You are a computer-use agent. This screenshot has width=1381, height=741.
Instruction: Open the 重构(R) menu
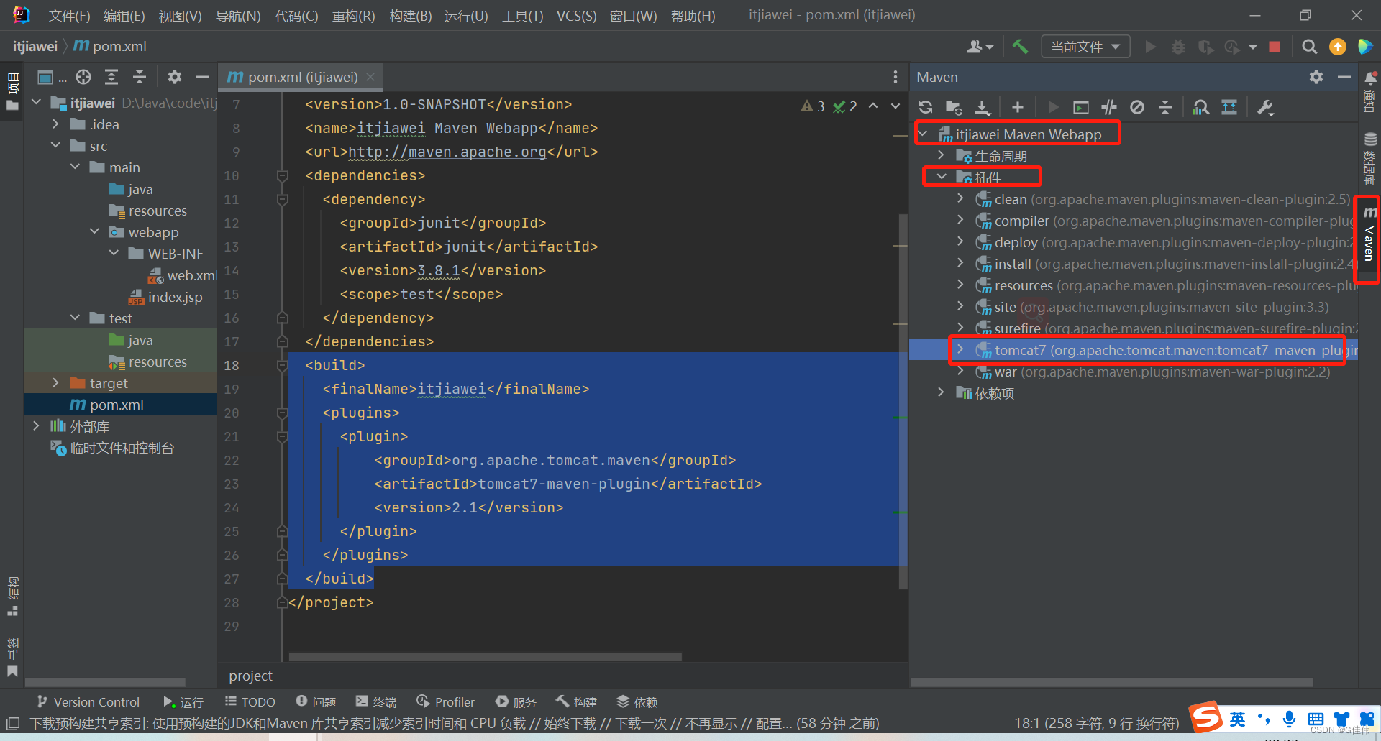coord(353,16)
